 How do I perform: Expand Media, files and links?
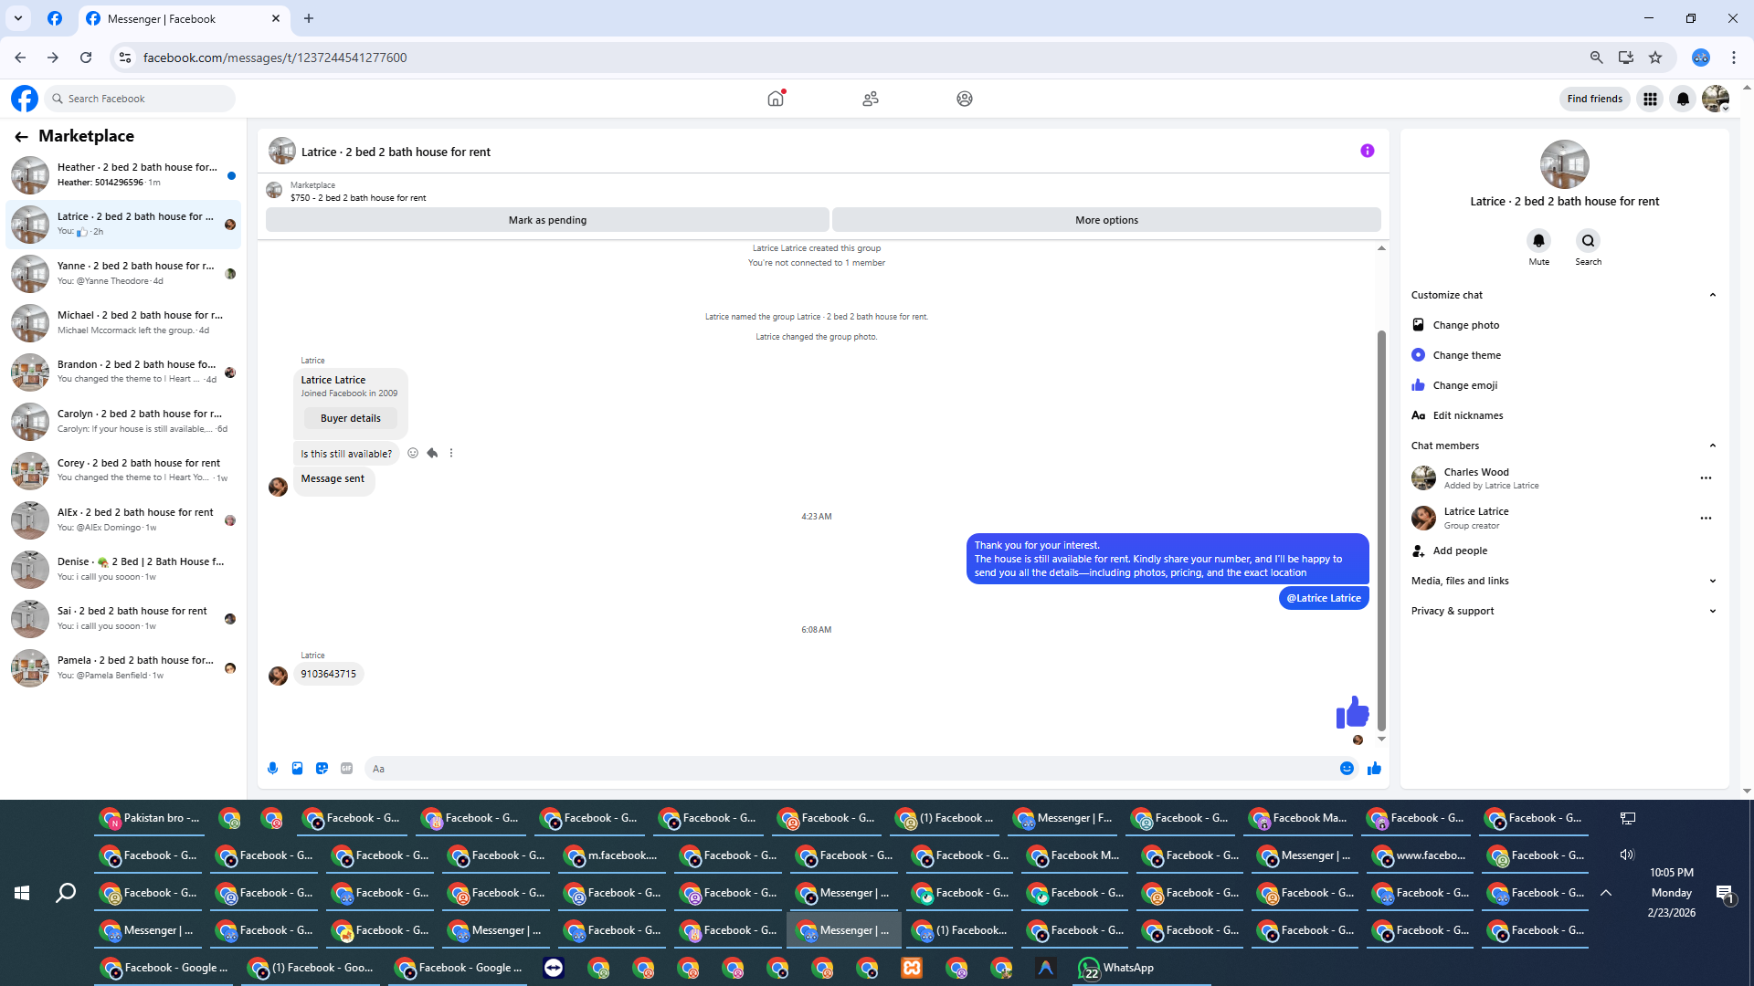point(1562,581)
